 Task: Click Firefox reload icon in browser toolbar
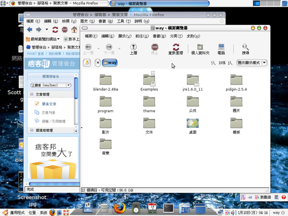click(x=55, y=30)
